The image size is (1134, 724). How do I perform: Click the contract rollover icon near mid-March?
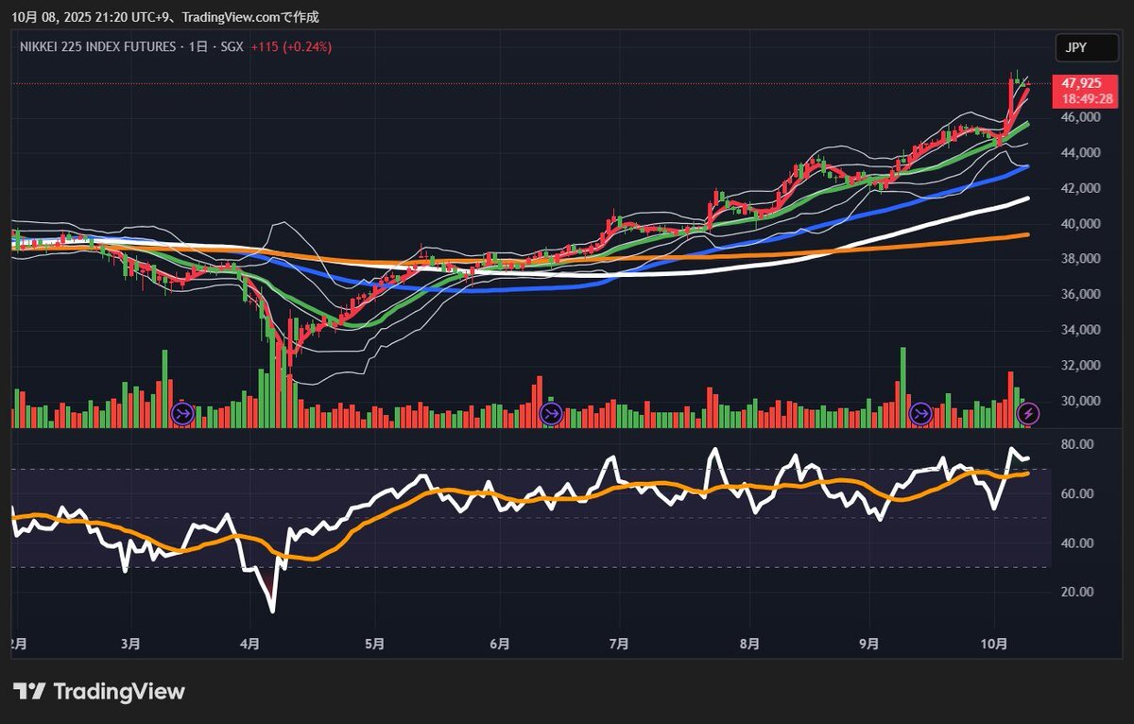tap(181, 413)
